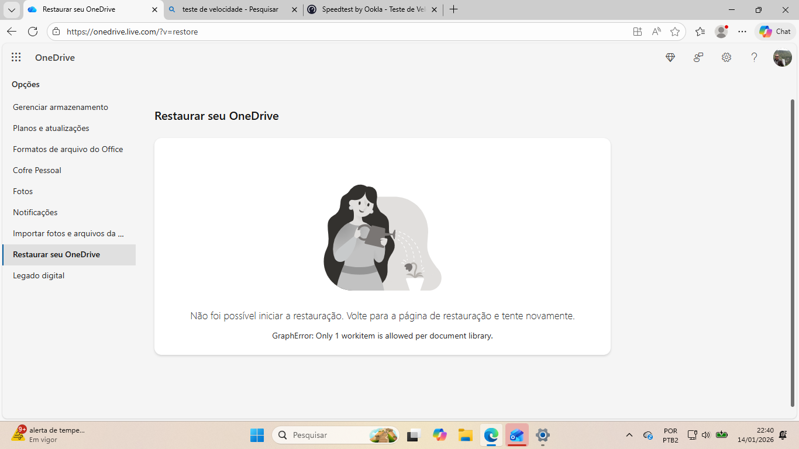Open Gerenciar armazenamento option
The height and width of the screenshot is (449, 799).
(69, 107)
